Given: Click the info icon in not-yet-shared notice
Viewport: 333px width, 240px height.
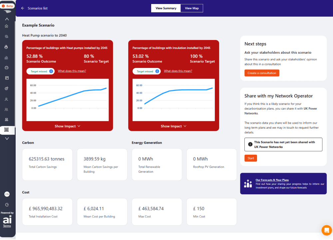Looking at the screenshot, I should pos(250,144).
